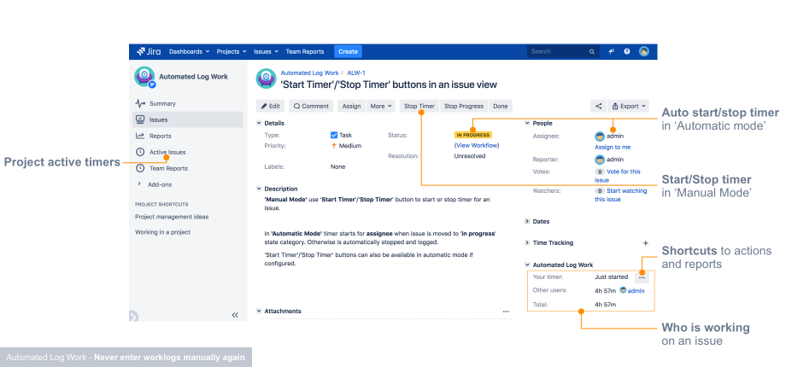Click the plus icon next to Time Tracking
Viewport: 786px width, 384px height.
[646, 243]
